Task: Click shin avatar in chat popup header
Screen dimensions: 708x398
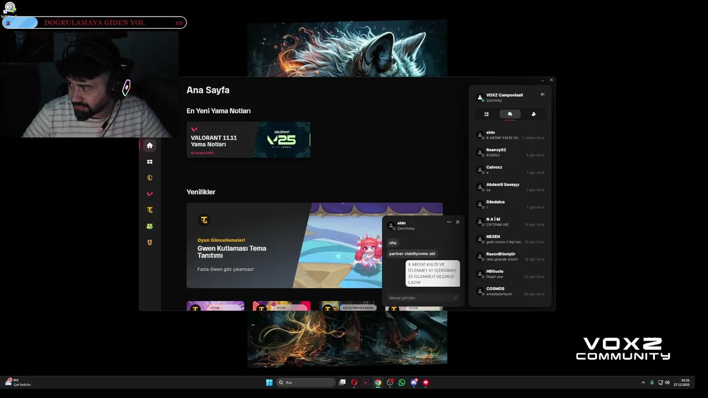Action: coord(391,225)
